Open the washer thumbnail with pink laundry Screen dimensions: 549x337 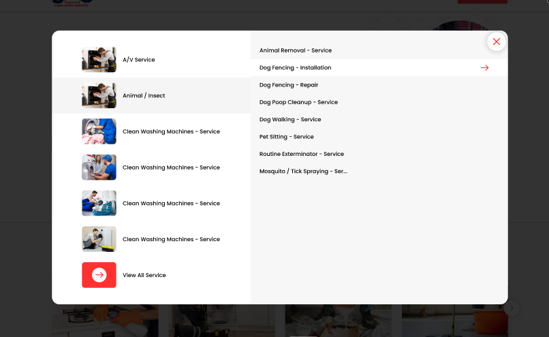[99, 131]
